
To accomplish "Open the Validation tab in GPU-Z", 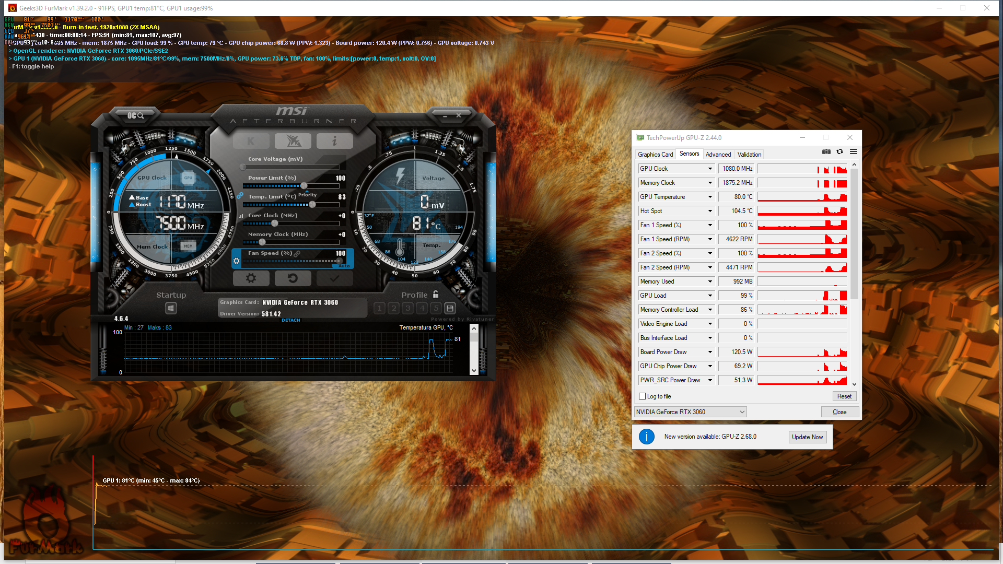I will [x=749, y=155].
